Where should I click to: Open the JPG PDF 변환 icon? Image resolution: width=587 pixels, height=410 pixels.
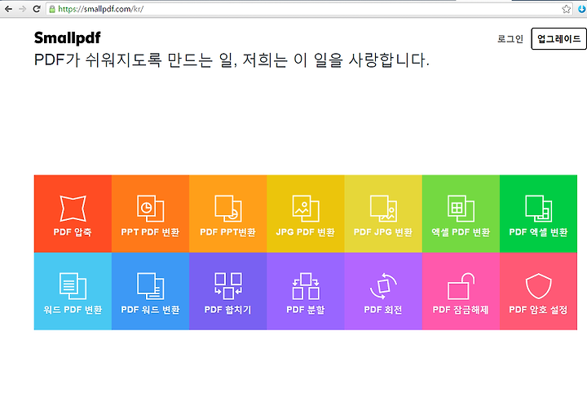(306, 209)
